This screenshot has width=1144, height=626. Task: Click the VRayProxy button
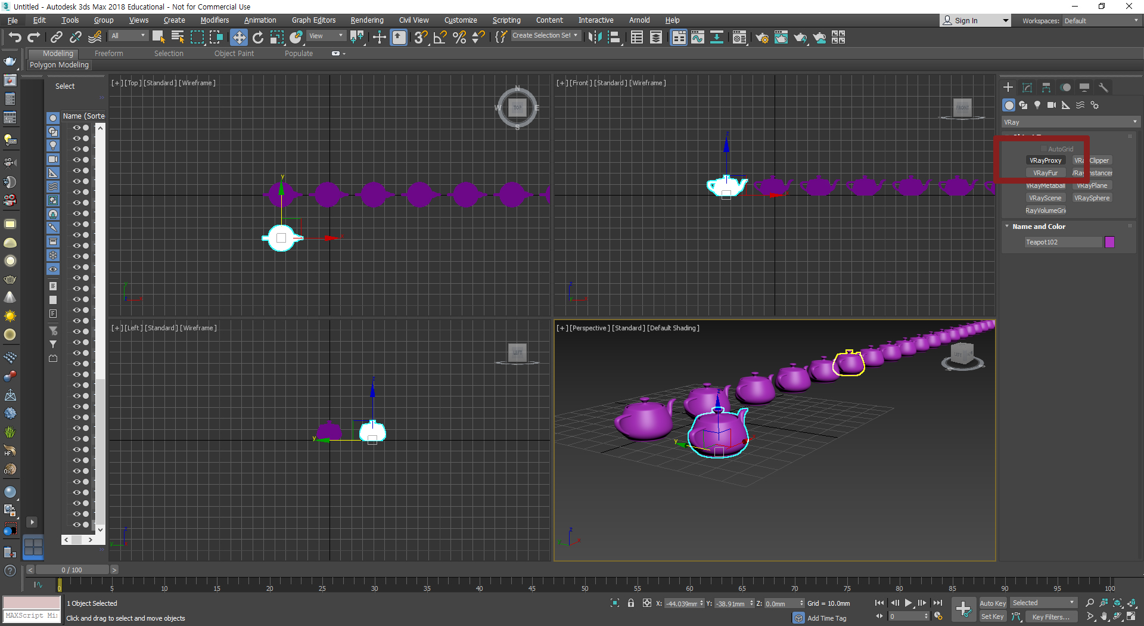pos(1045,160)
